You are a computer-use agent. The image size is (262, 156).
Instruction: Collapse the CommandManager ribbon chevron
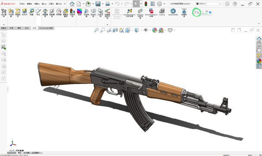(x=259, y=24)
